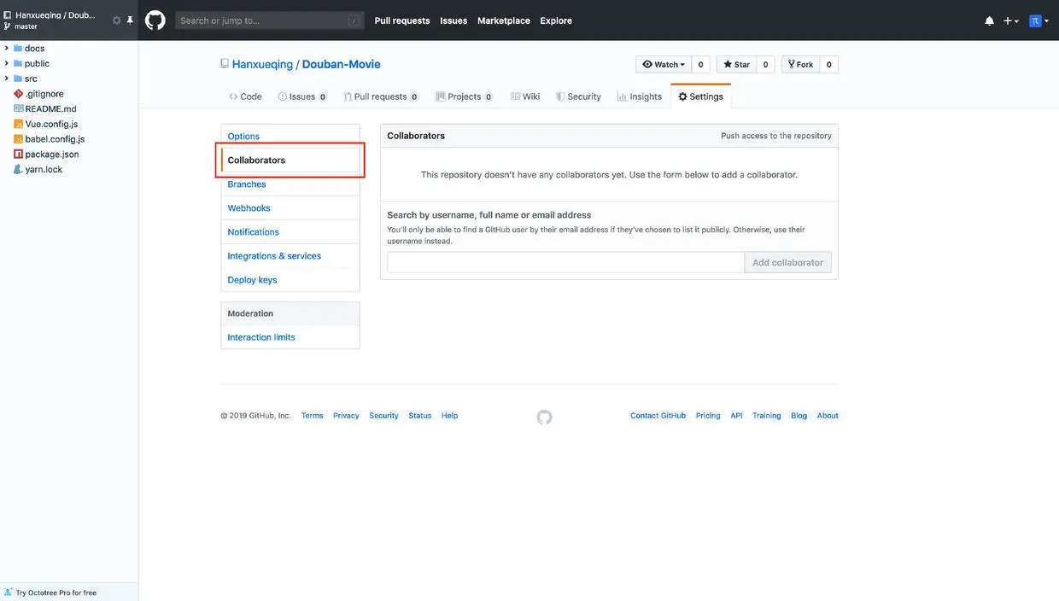1059x601 pixels.
Task: Go to Pull requests in top nav
Action: click(x=402, y=20)
